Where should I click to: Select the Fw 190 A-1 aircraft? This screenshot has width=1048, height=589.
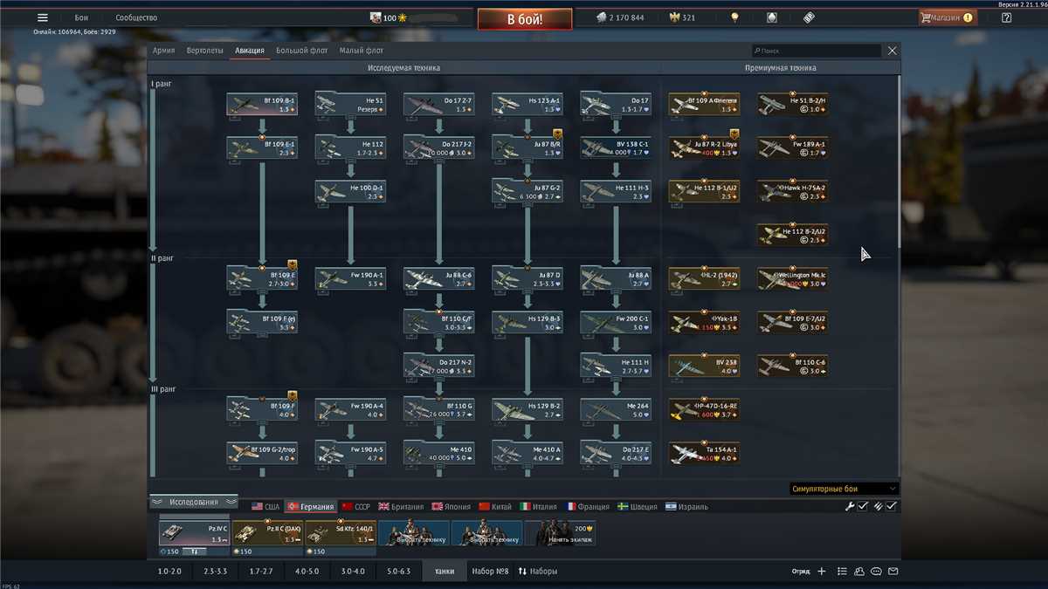[350, 279]
